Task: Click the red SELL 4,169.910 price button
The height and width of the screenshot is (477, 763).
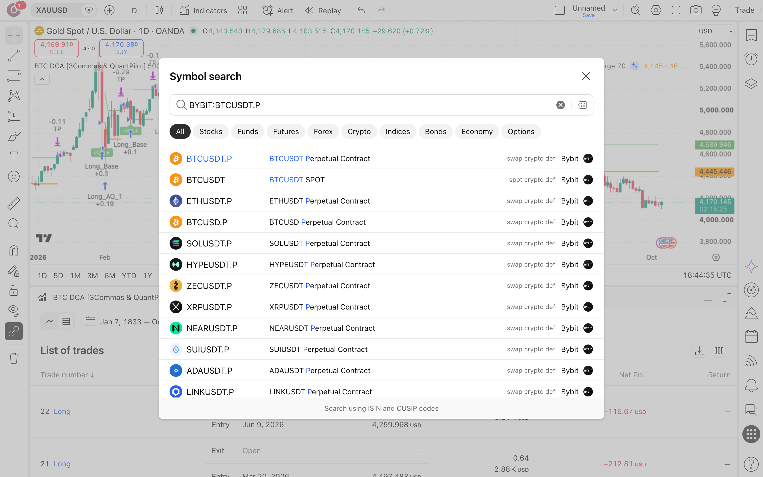Action: coord(56,48)
